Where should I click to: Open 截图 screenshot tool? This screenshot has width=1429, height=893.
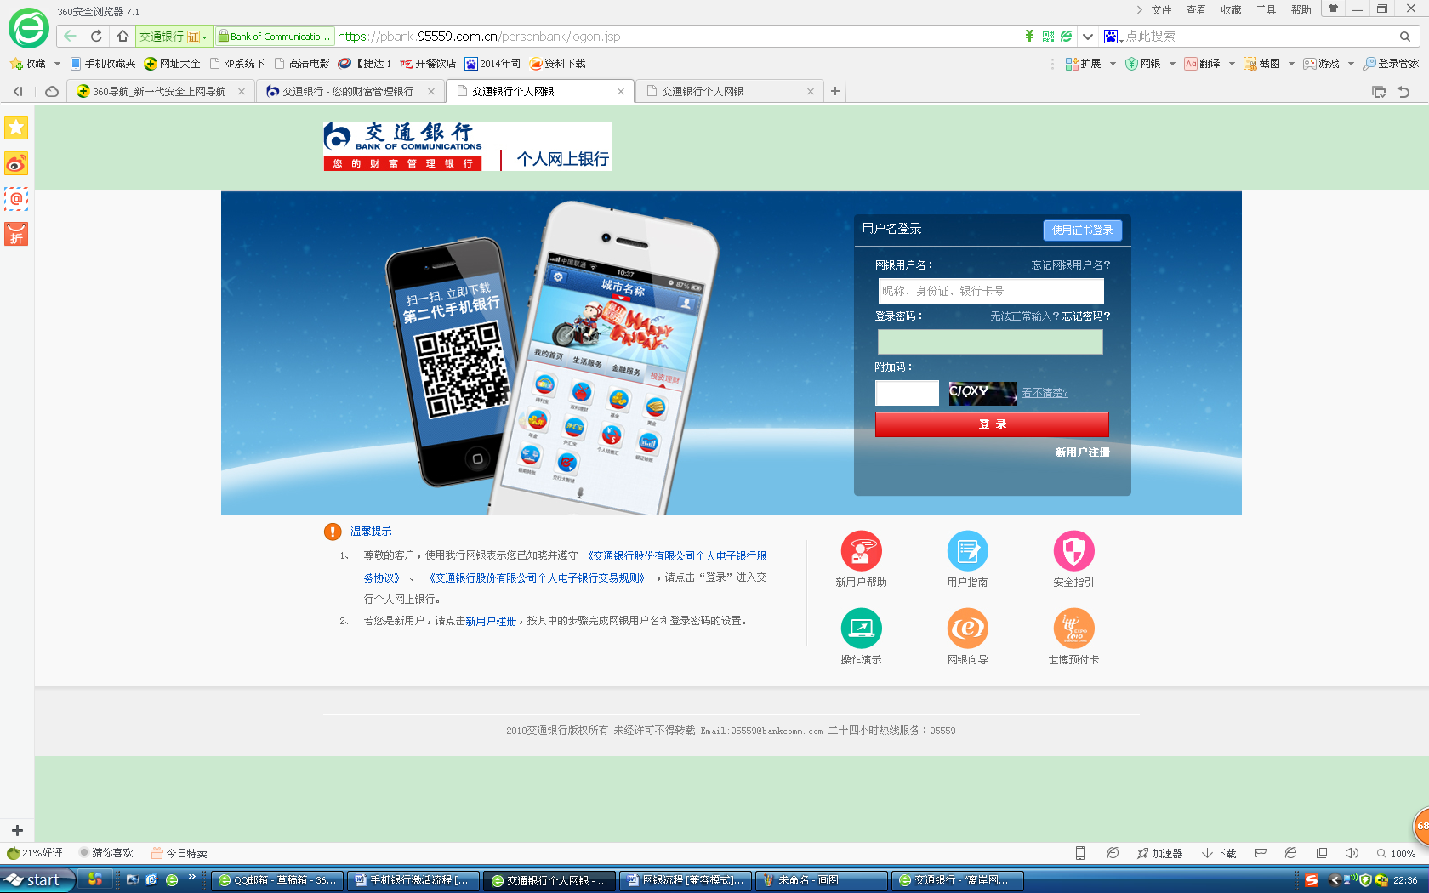click(1261, 64)
